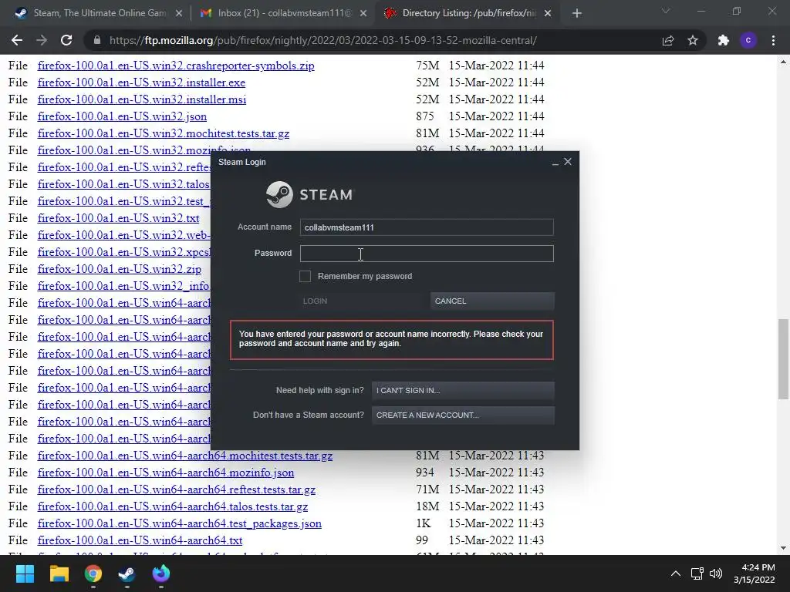Click scrollbar up arrow
The image size is (790, 592).
pyautogui.click(x=783, y=62)
